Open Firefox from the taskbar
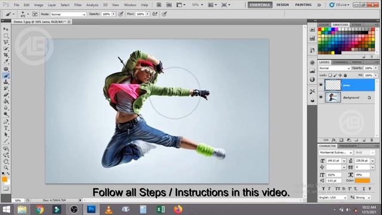The image size is (382, 215). tap(178, 210)
